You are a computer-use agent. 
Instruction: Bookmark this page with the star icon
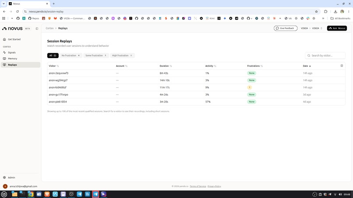(x=316, y=11)
